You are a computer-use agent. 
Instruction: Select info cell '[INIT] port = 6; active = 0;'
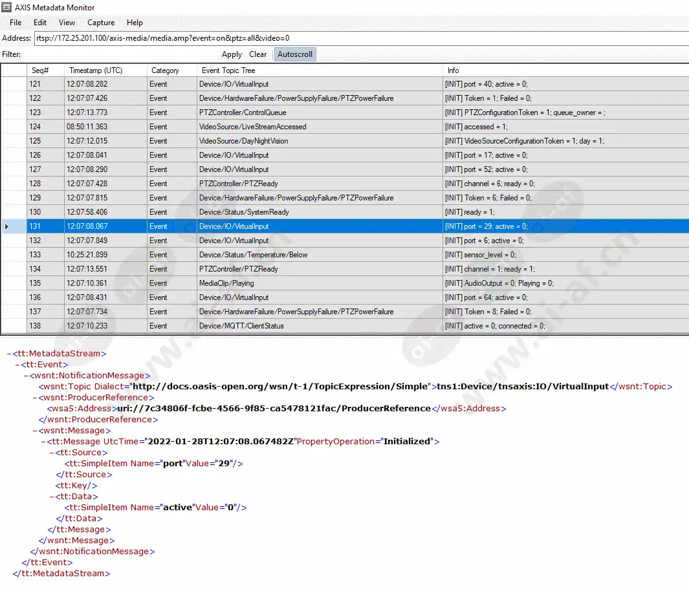click(566, 241)
